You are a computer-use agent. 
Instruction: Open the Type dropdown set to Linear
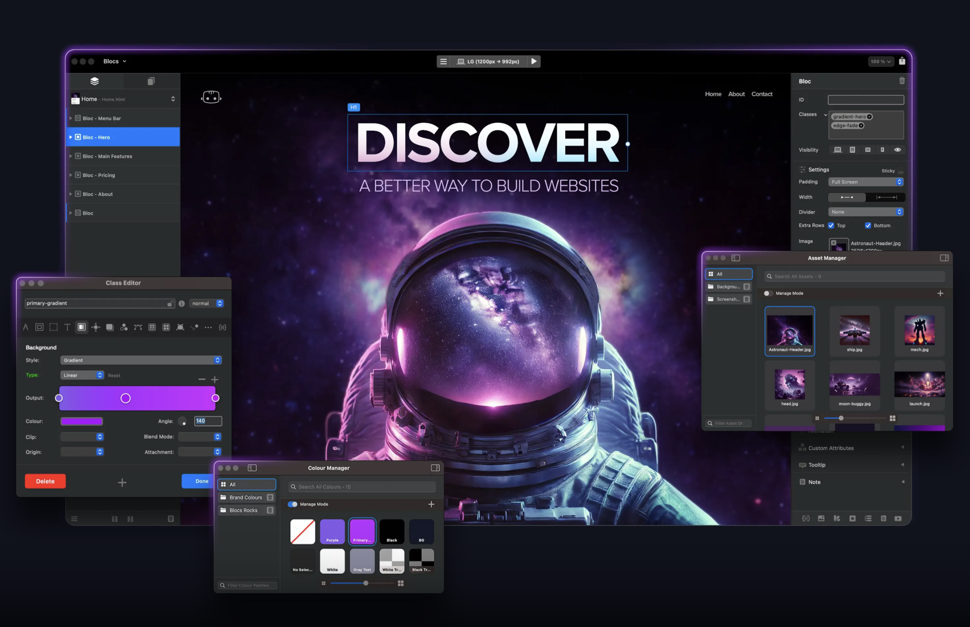(x=82, y=375)
